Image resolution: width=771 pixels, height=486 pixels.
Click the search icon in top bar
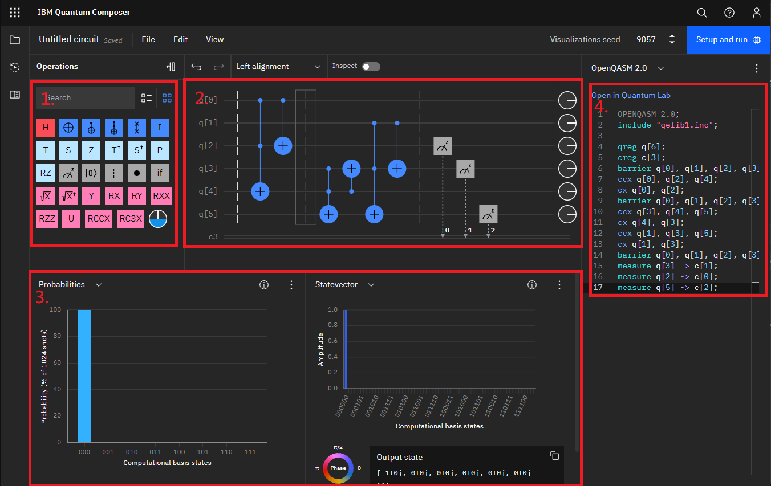pyautogui.click(x=702, y=13)
